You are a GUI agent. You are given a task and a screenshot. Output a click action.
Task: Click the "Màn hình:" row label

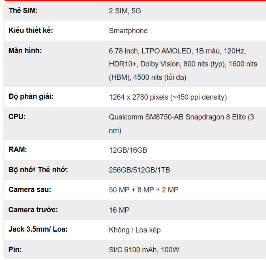click(x=25, y=51)
